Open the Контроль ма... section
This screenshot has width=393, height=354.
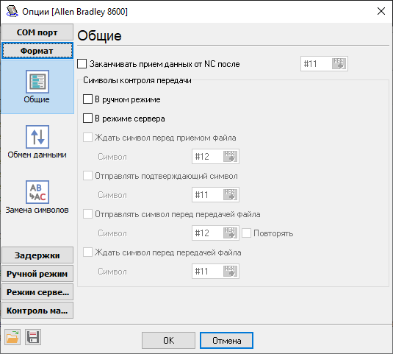pyautogui.click(x=37, y=311)
